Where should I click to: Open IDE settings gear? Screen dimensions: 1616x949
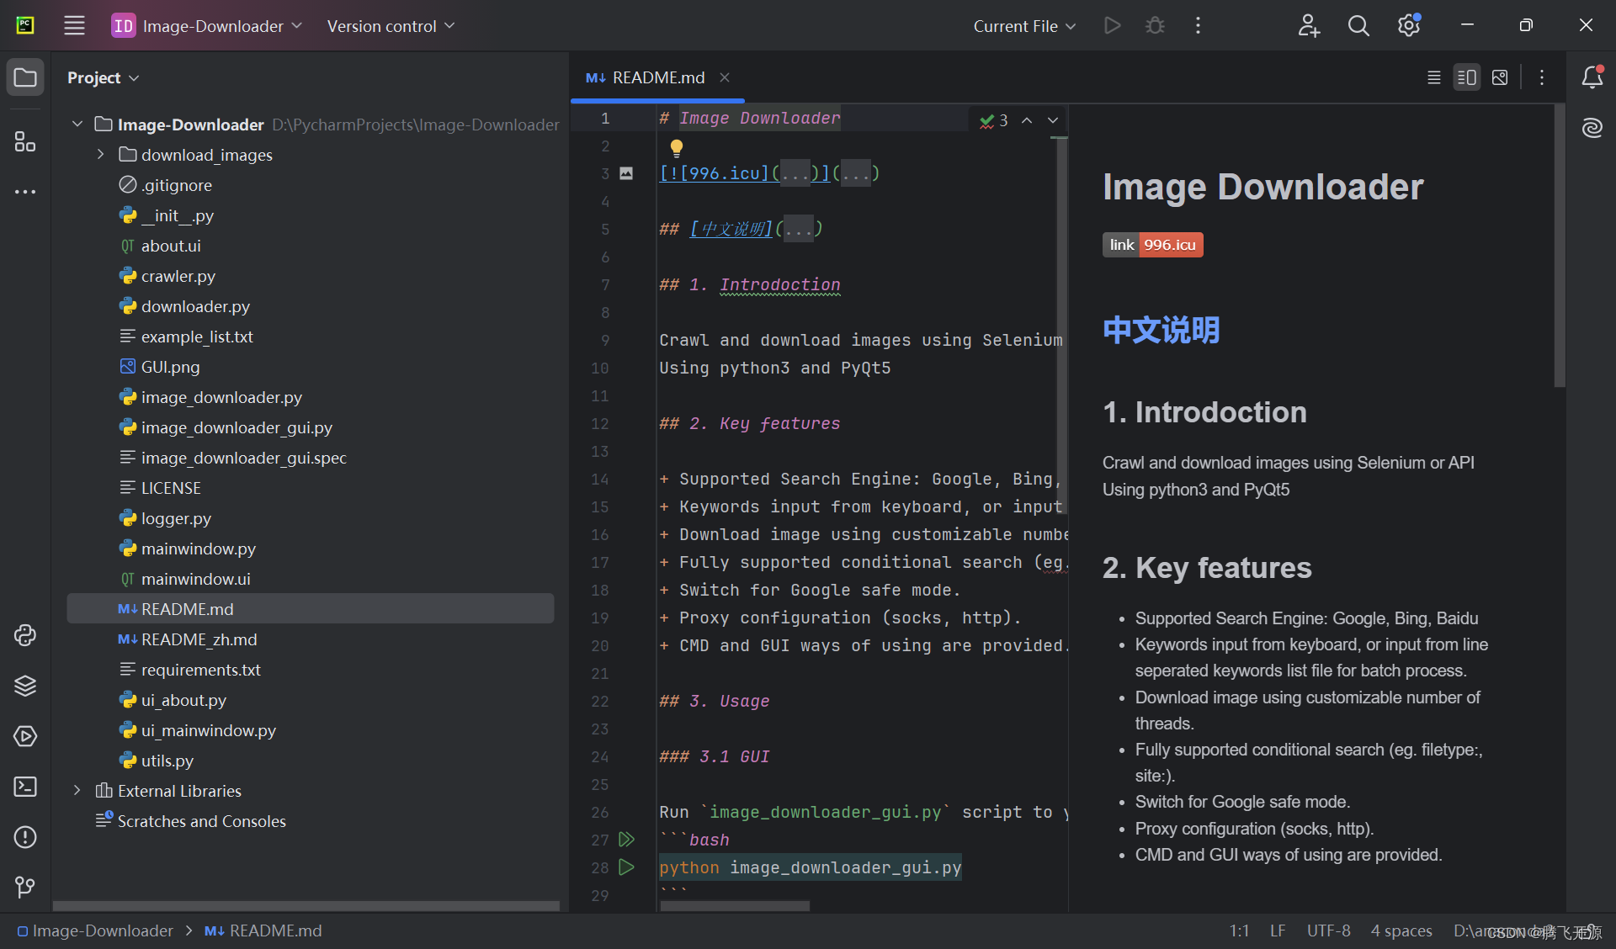pyautogui.click(x=1409, y=25)
